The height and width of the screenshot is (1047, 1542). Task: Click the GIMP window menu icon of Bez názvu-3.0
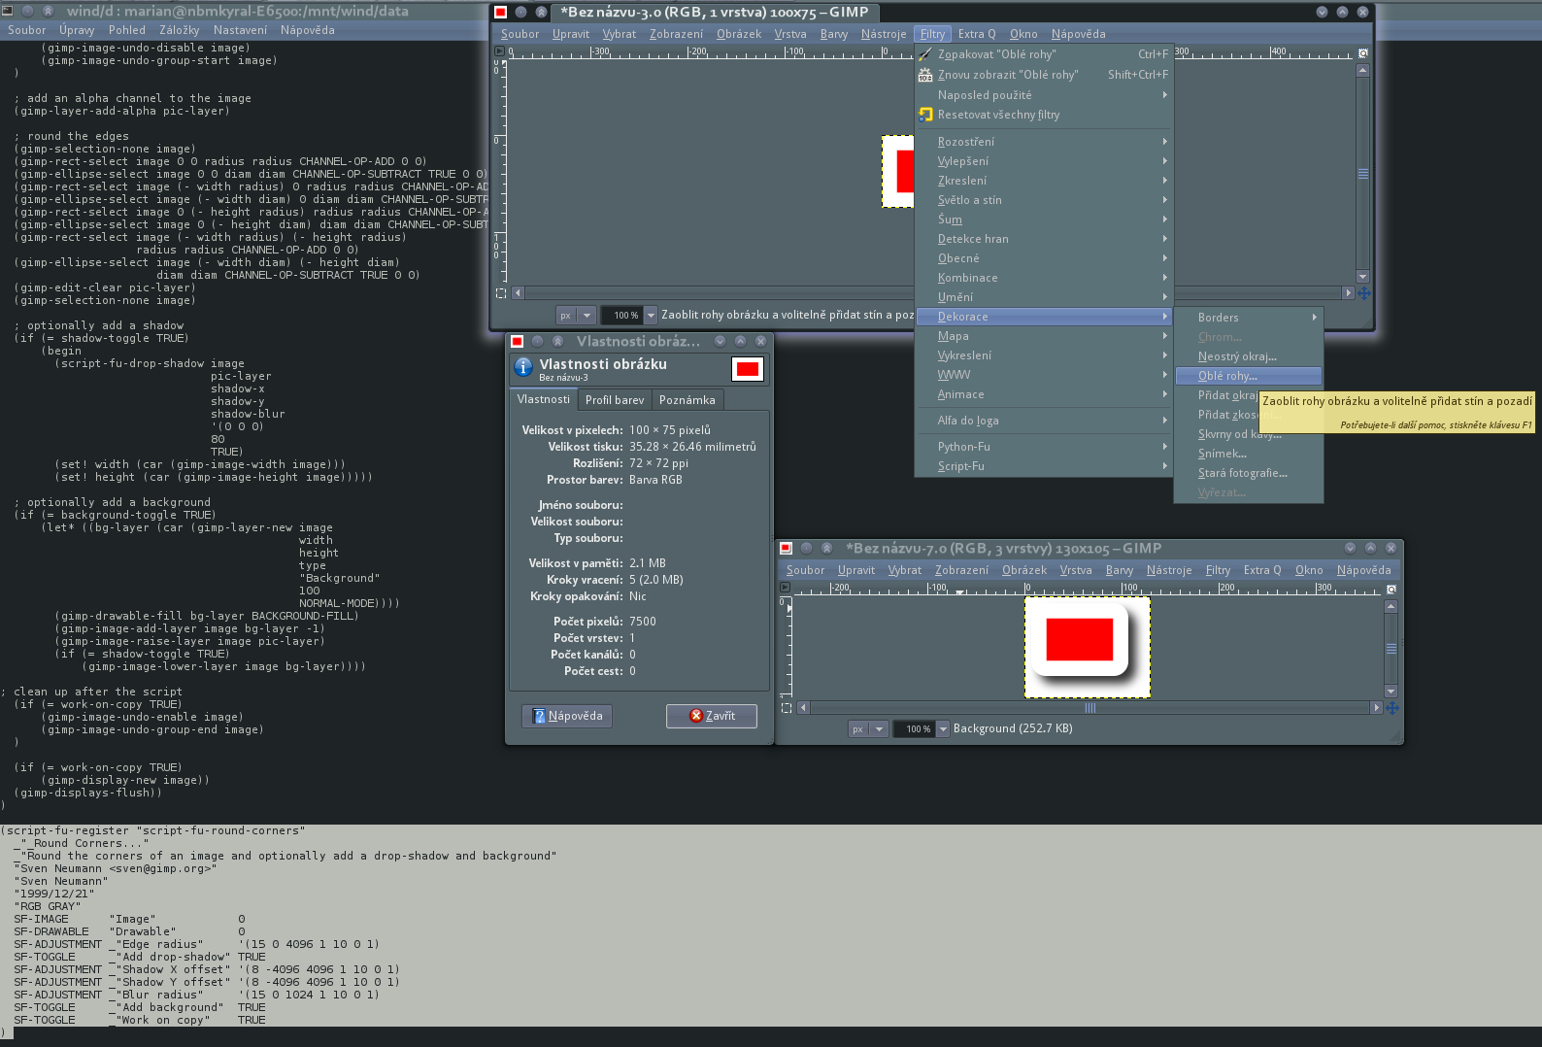[x=501, y=12]
